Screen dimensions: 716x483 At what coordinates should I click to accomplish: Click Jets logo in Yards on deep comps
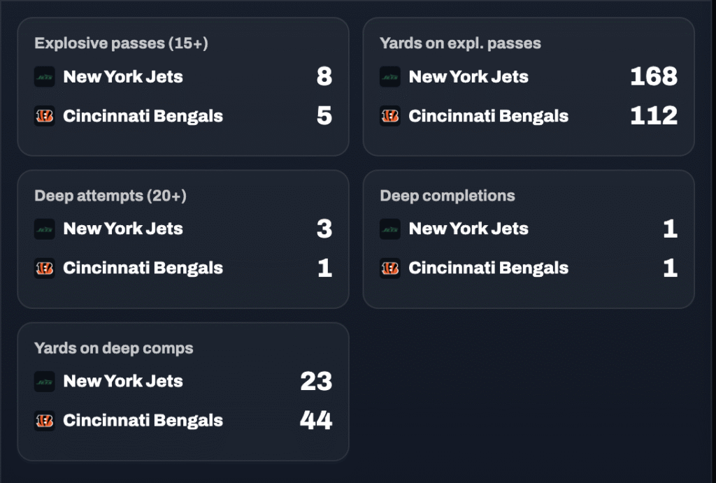[x=45, y=381]
